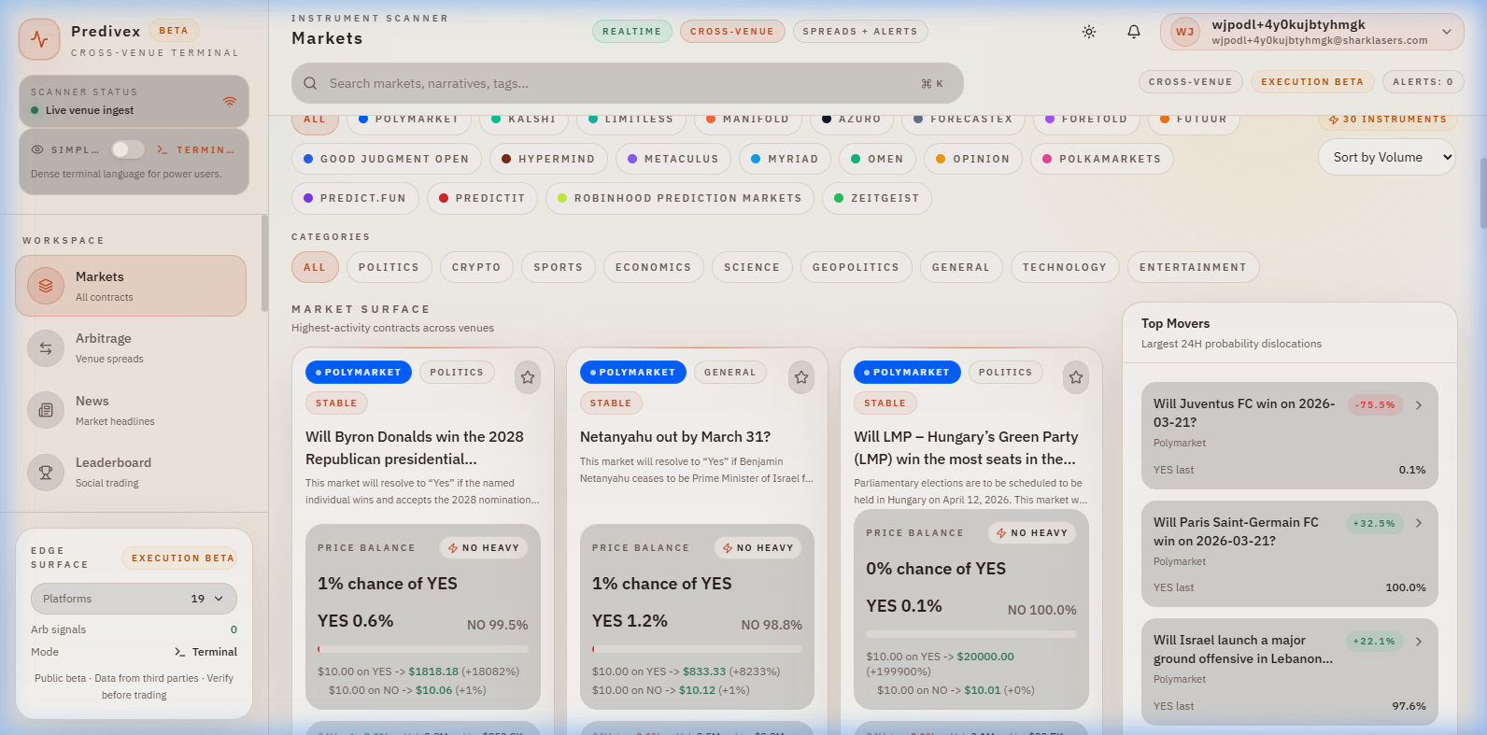1487x735 pixels.
Task: Toggle the Hypermind venue filter
Action: pos(548,159)
